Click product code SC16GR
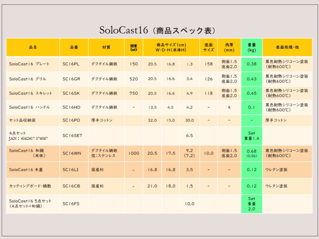319x239 pixels. [71, 79]
